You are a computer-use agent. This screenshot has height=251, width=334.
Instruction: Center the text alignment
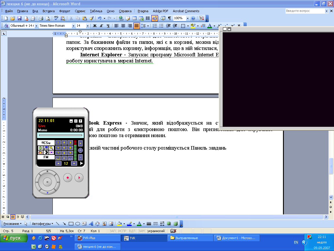123,26
